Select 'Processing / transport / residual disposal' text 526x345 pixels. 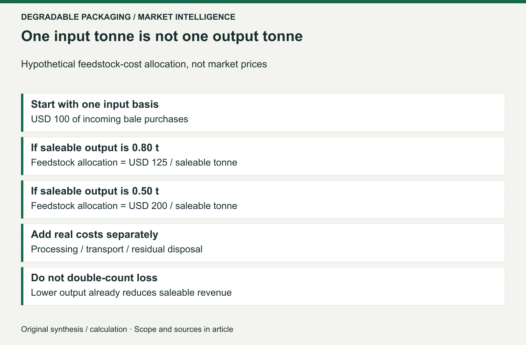117,249
